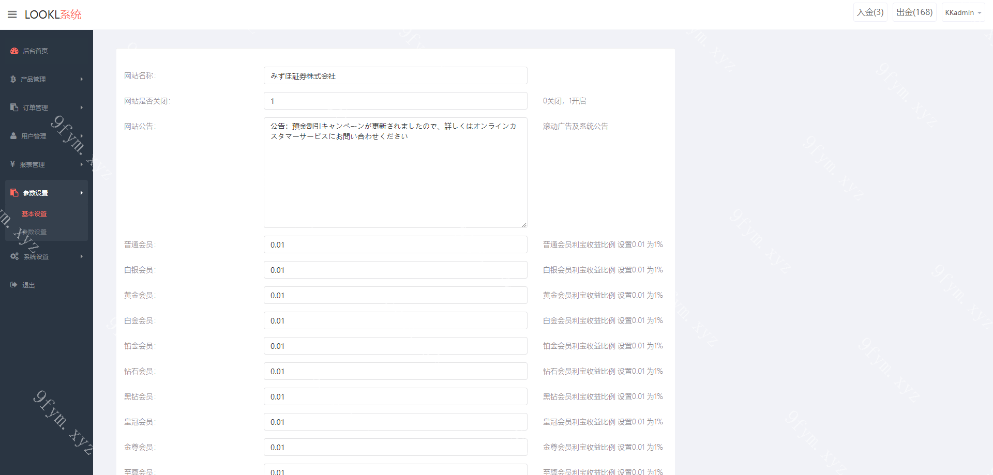The width and height of the screenshot is (993, 475).
Task: Click the logout icon beside 退出
Action: click(14, 285)
